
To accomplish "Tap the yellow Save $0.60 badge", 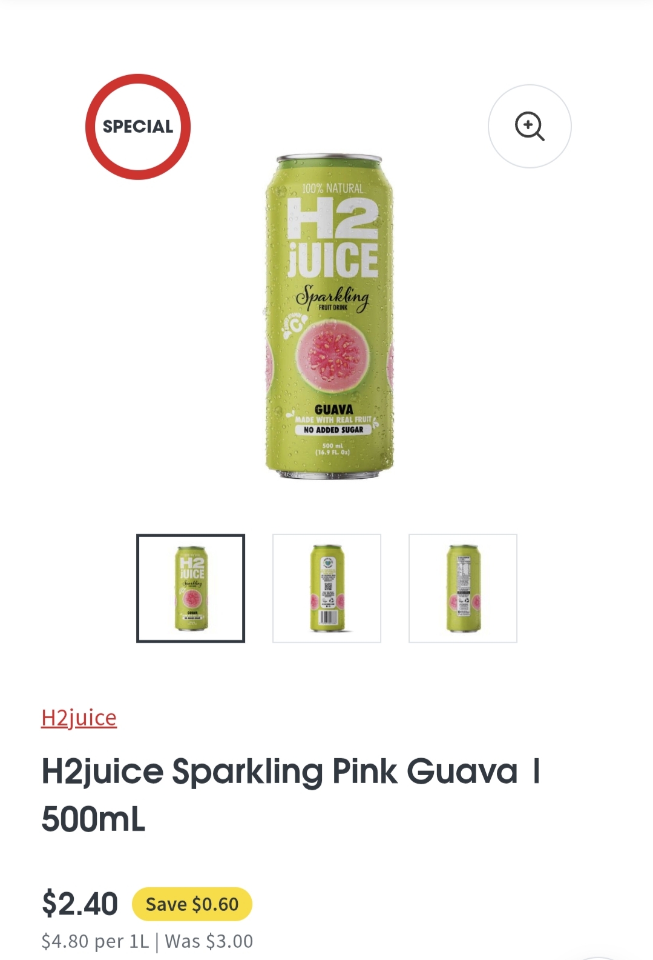I will point(192,904).
